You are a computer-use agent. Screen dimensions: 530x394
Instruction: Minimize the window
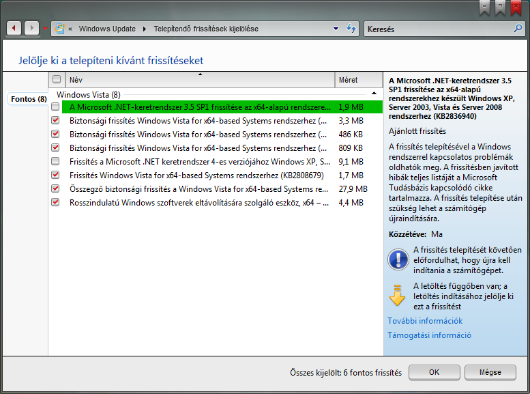pyautogui.click(x=484, y=7)
